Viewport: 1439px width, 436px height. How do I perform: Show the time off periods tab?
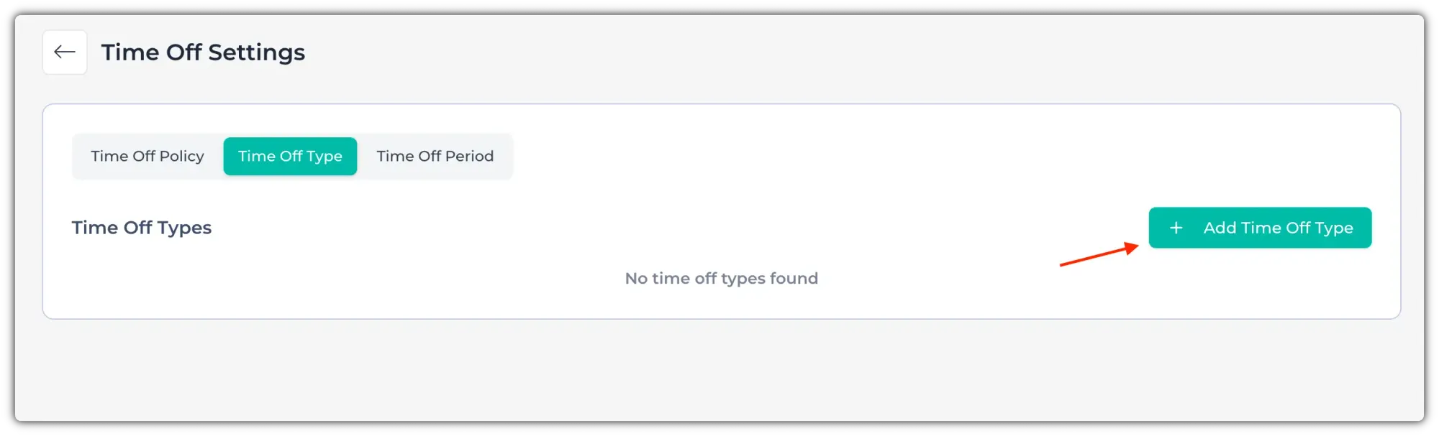tap(435, 156)
